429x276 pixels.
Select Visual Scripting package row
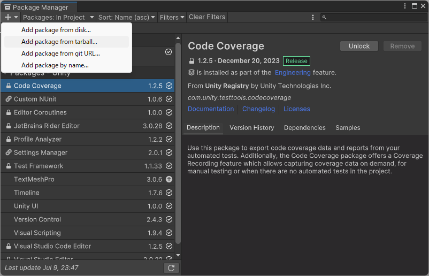(88, 233)
